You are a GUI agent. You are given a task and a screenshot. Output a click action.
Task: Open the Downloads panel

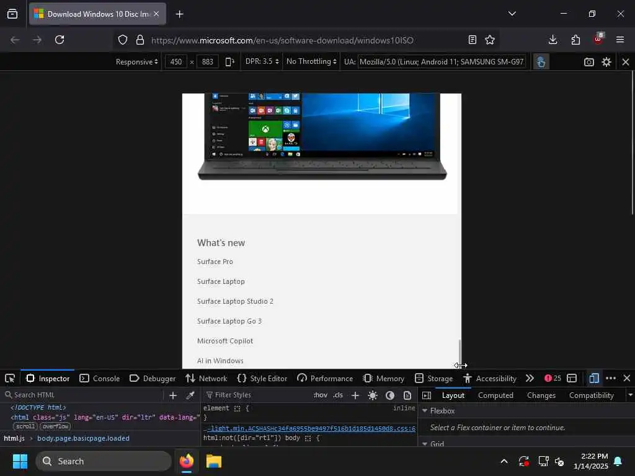coord(553,40)
